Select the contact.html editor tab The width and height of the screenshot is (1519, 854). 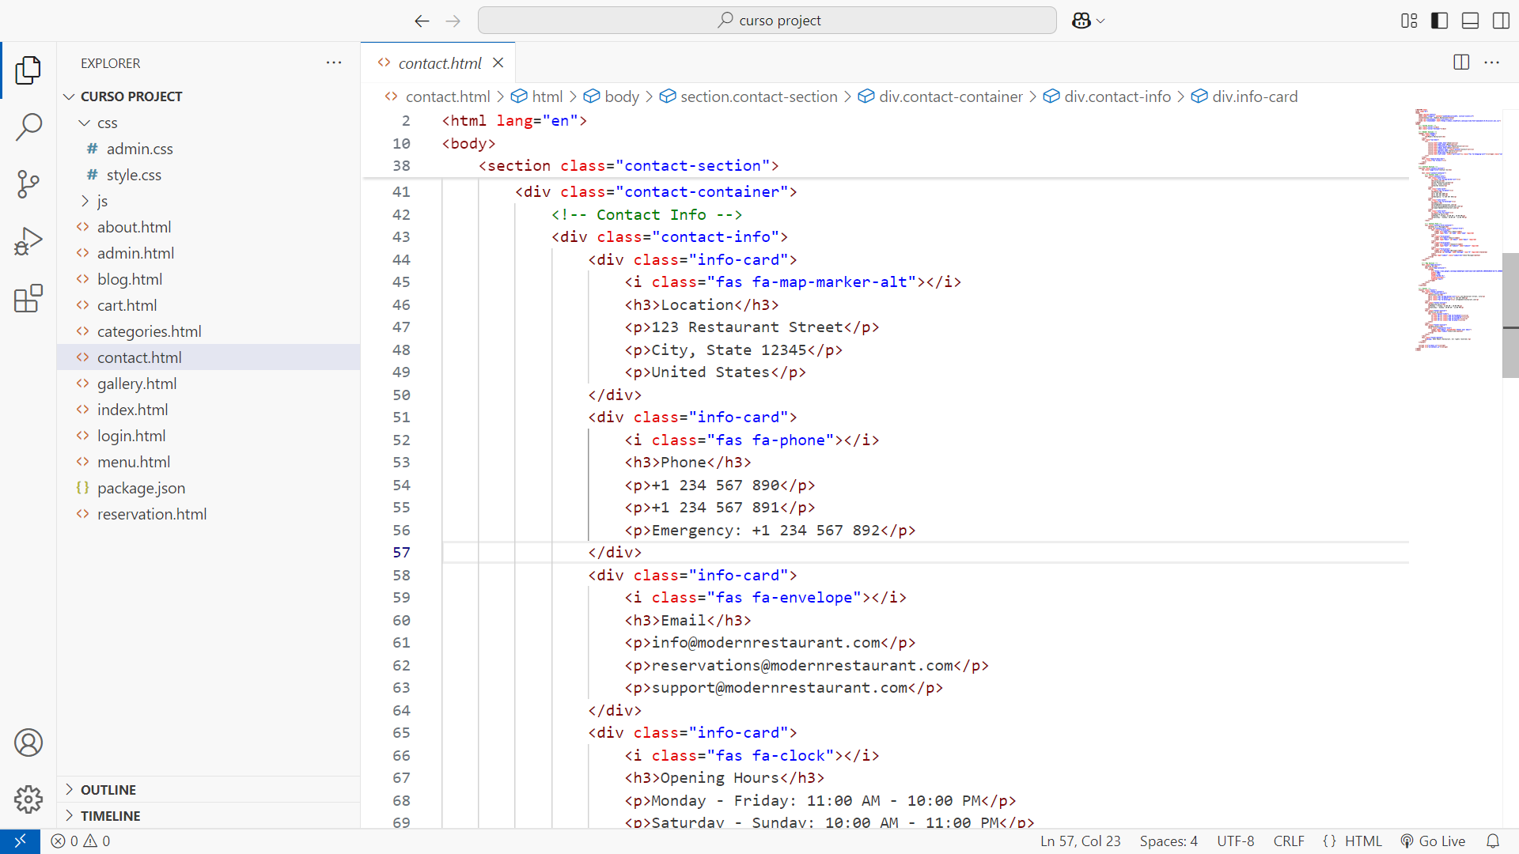pyautogui.click(x=439, y=63)
